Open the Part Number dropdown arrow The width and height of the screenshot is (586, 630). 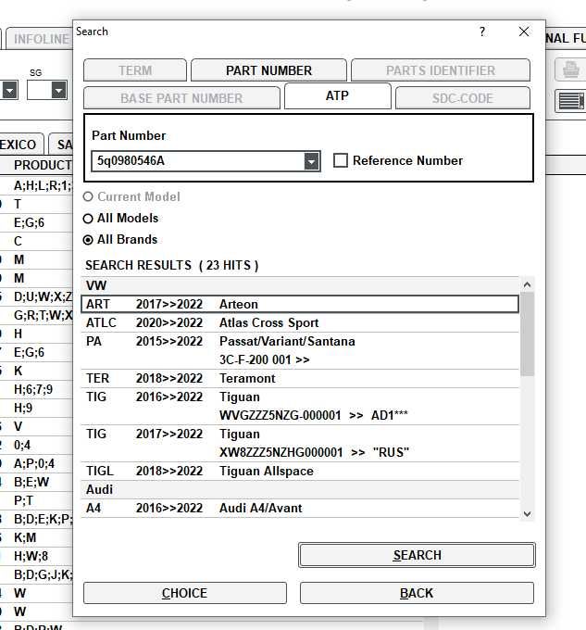[x=311, y=161]
